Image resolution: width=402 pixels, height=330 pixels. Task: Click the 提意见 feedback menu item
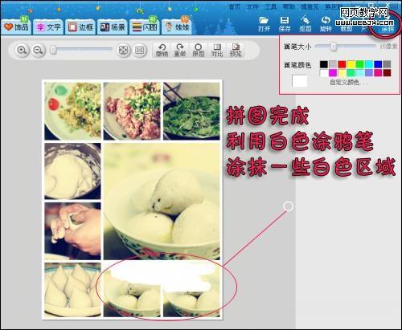pos(310,6)
